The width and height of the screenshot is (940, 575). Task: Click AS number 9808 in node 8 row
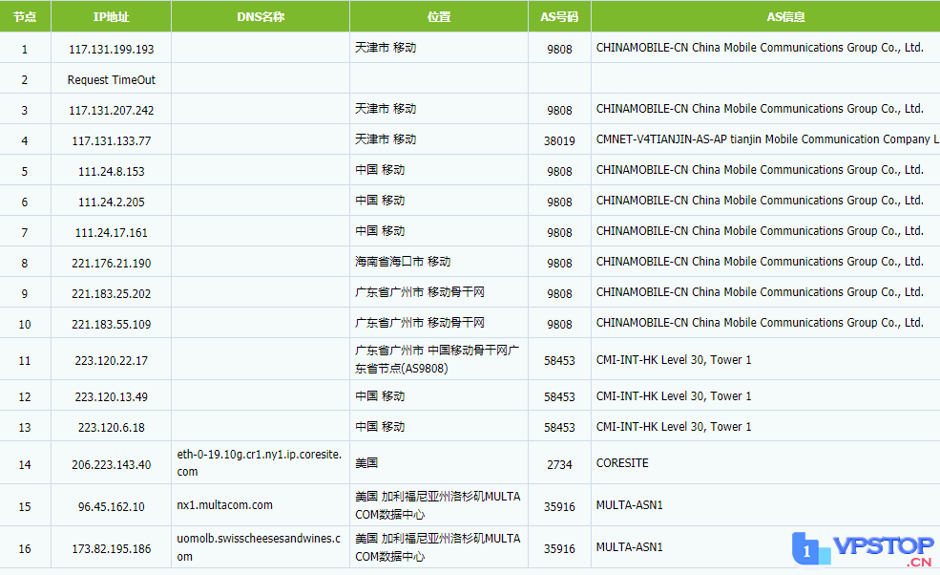pos(559,264)
